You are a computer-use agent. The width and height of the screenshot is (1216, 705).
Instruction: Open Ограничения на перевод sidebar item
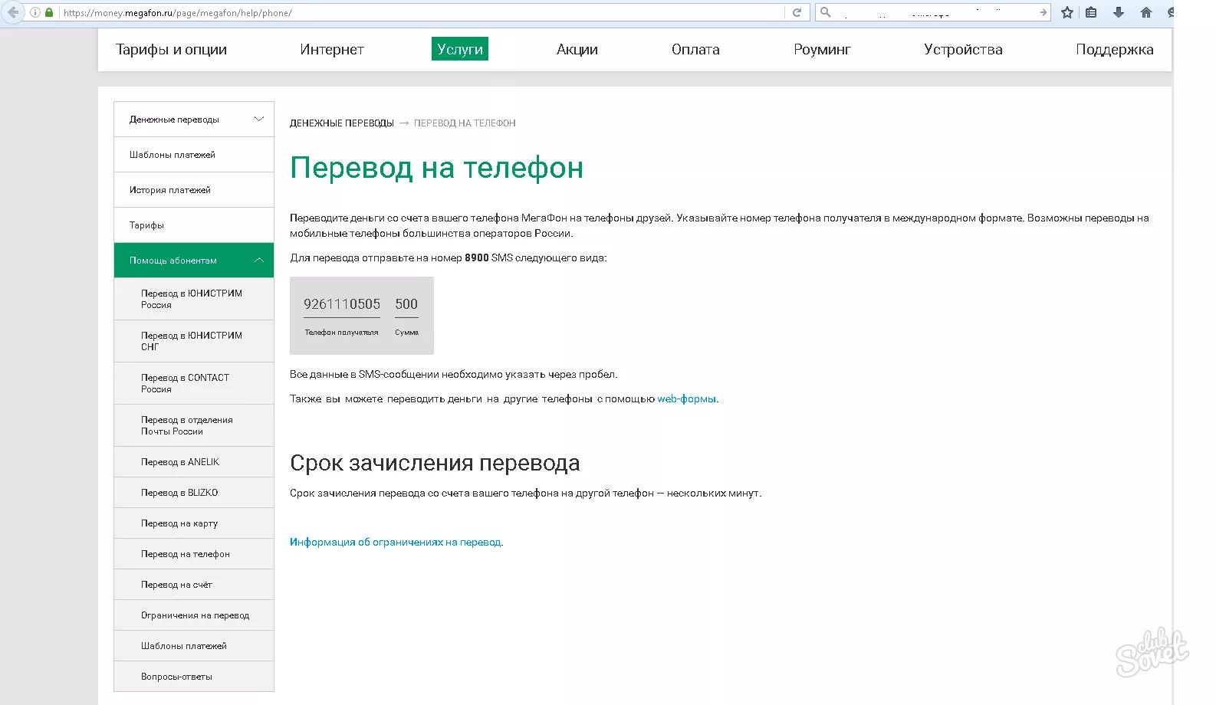pos(194,615)
